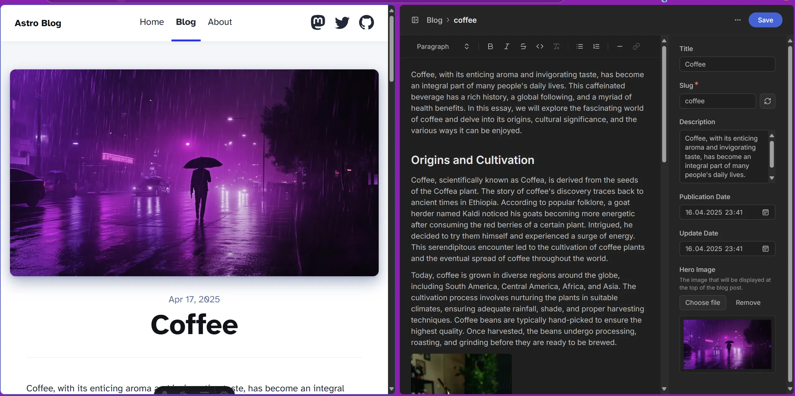Clear text formatting

click(x=556, y=46)
